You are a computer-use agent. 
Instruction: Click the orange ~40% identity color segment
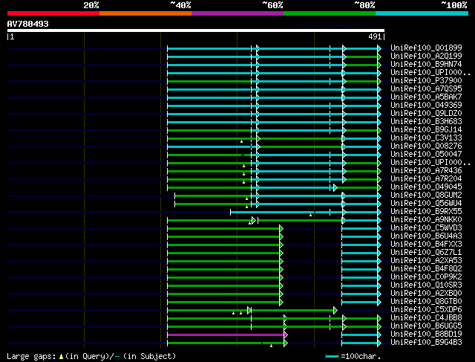(x=145, y=13)
